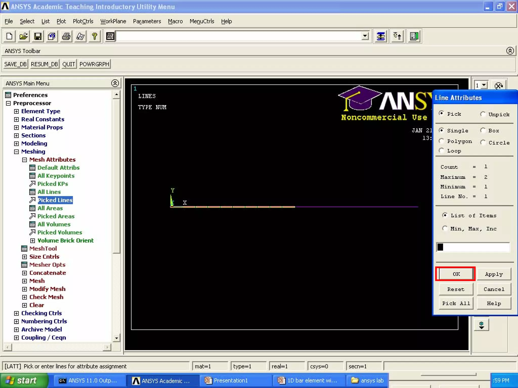
Task: Open the WorkPlane menu
Action: (x=113, y=21)
